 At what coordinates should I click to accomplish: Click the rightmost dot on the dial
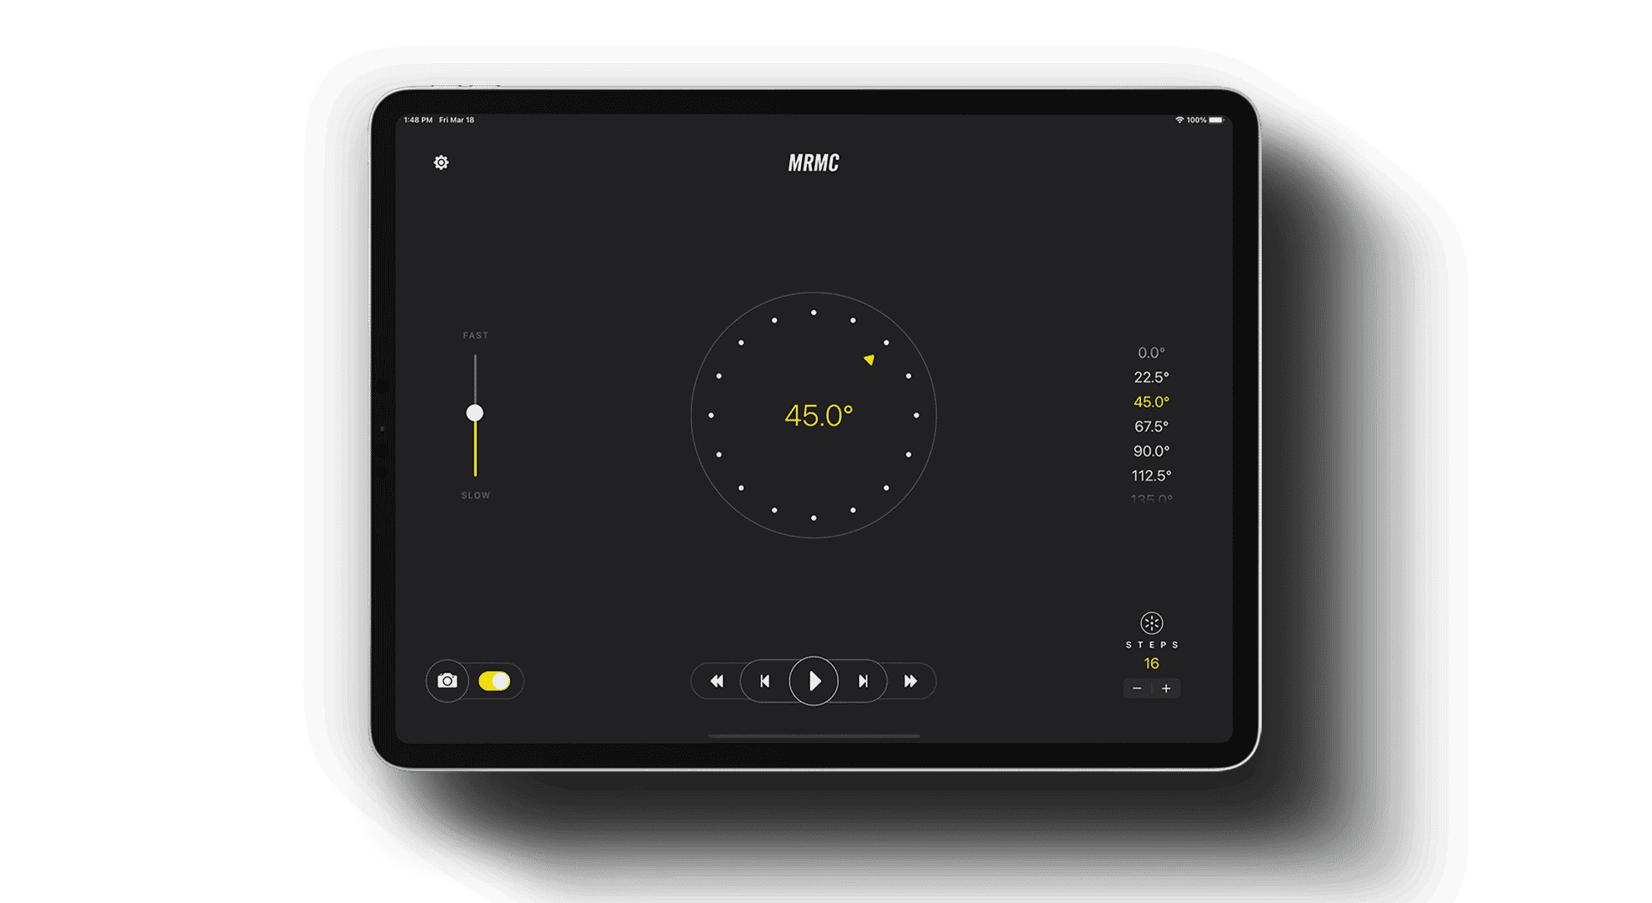pos(916,415)
